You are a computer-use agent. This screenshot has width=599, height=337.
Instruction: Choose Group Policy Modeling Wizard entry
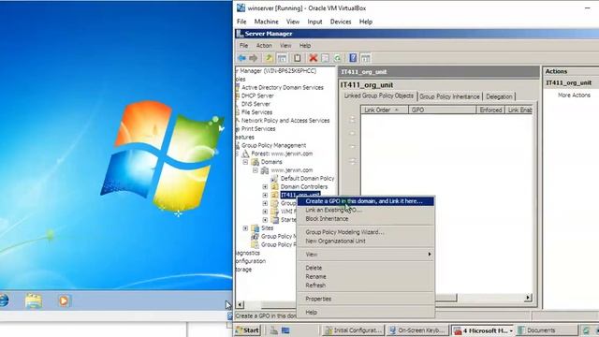point(366,232)
